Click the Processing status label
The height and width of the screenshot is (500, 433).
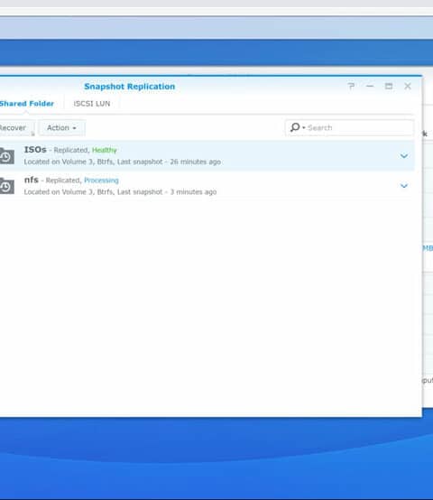click(x=101, y=181)
